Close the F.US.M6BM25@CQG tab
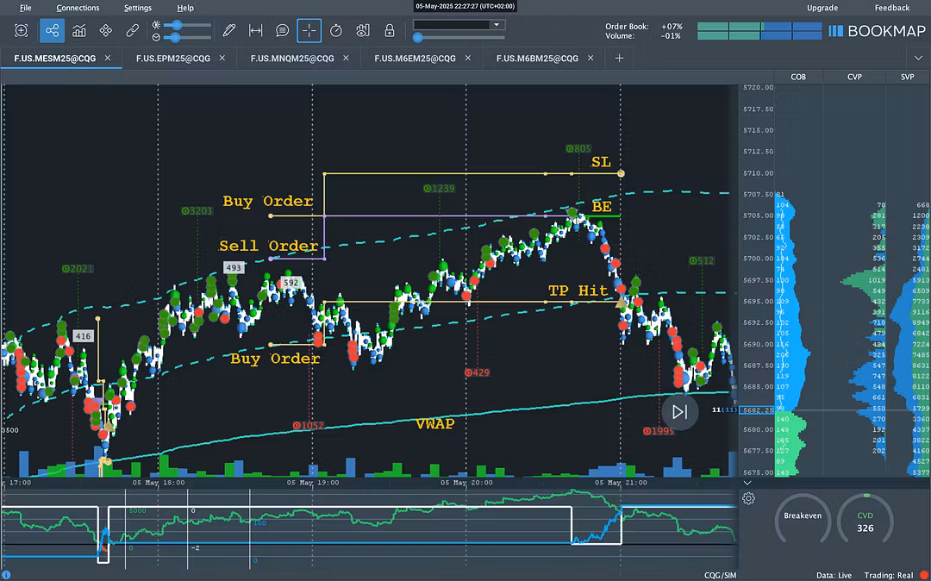The image size is (931, 581). click(590, 58)
